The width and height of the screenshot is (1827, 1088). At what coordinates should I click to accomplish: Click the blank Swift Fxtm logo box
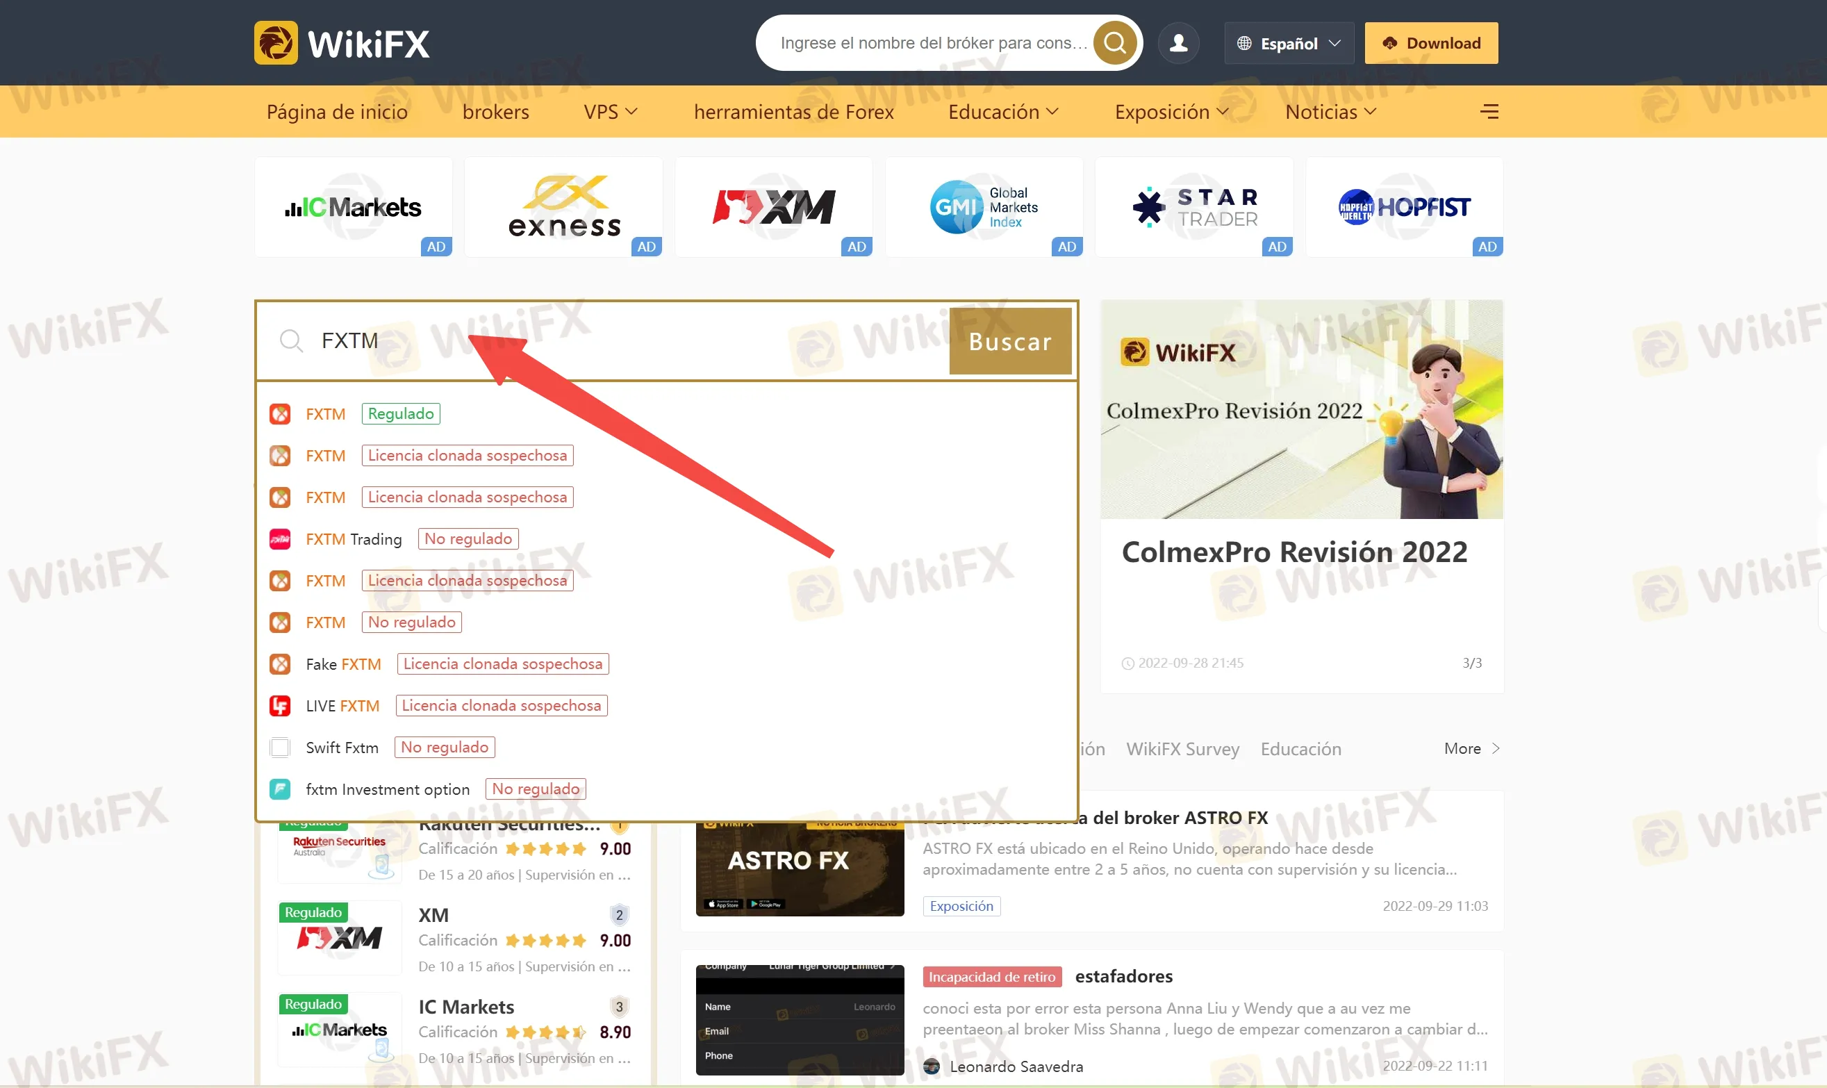point(280,748)
